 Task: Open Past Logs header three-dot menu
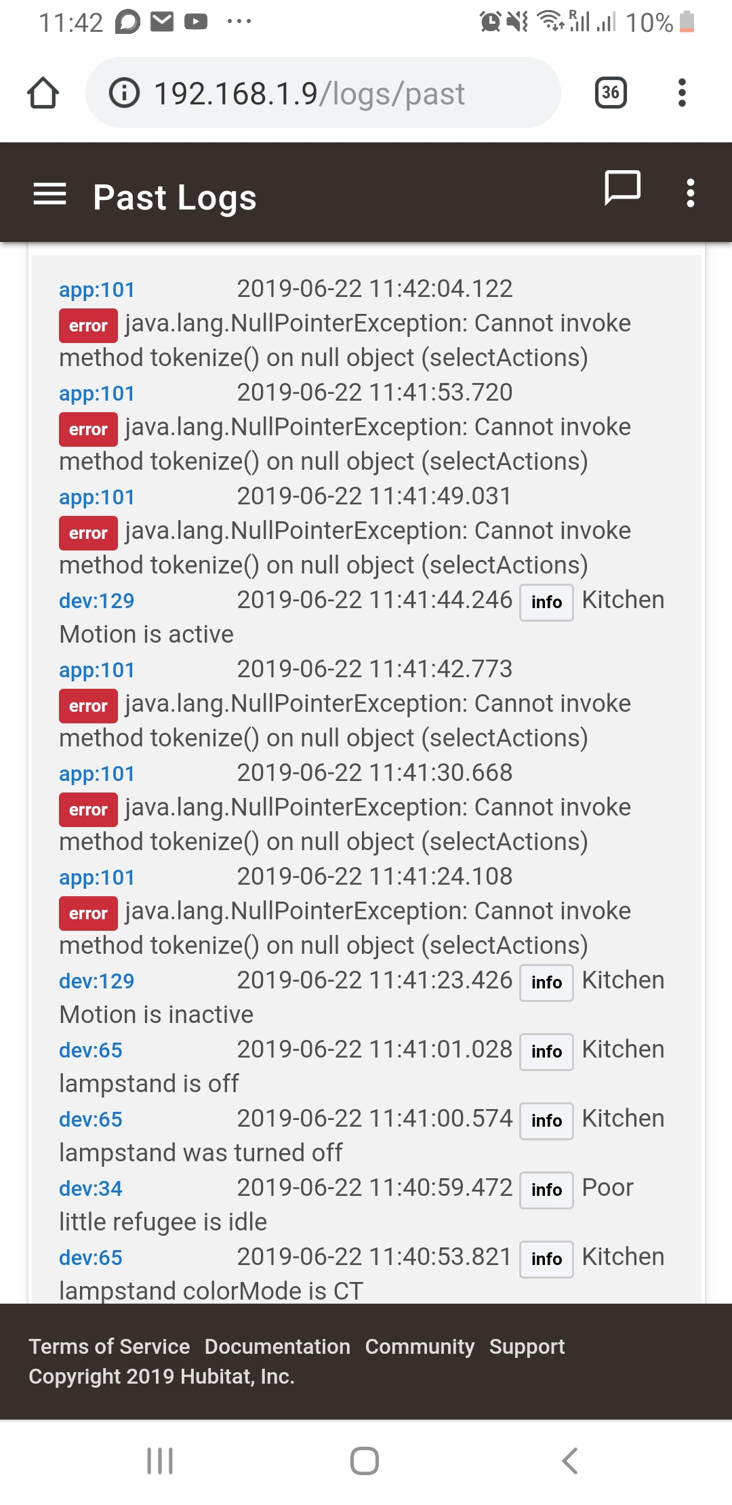pyautogui.click(x=690, y=193)
